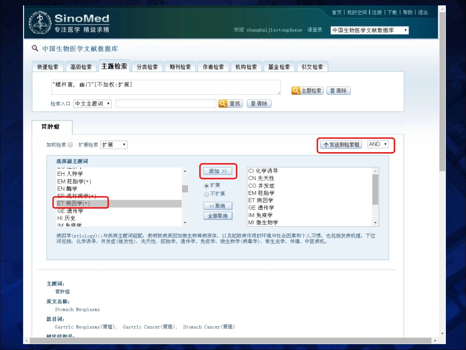This screenshot has width=466, height=350.
Task: Select EH 人种学 in subheading list
Action: pyautogui.click(x=119, y=174)
